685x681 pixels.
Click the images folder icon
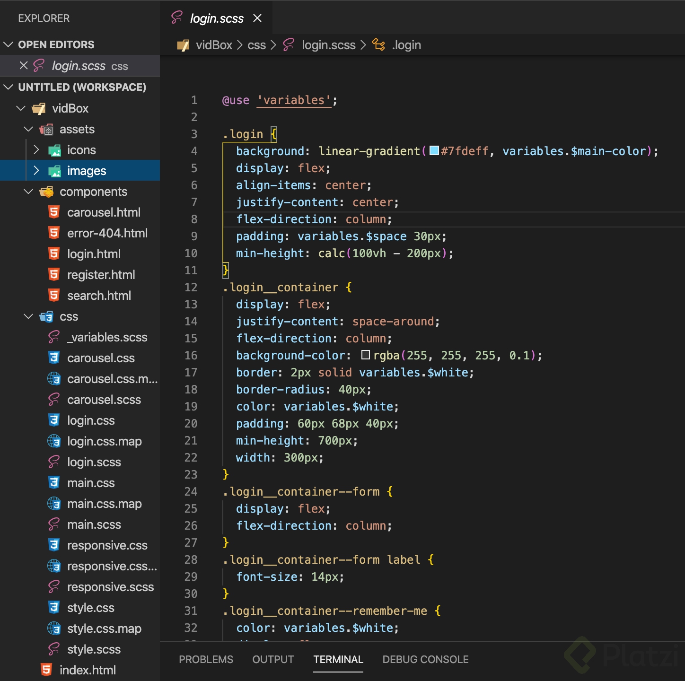(54, 171)
